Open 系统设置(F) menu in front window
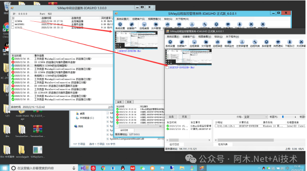The height and width of the screenshot is (171, 307). point(173,37)
